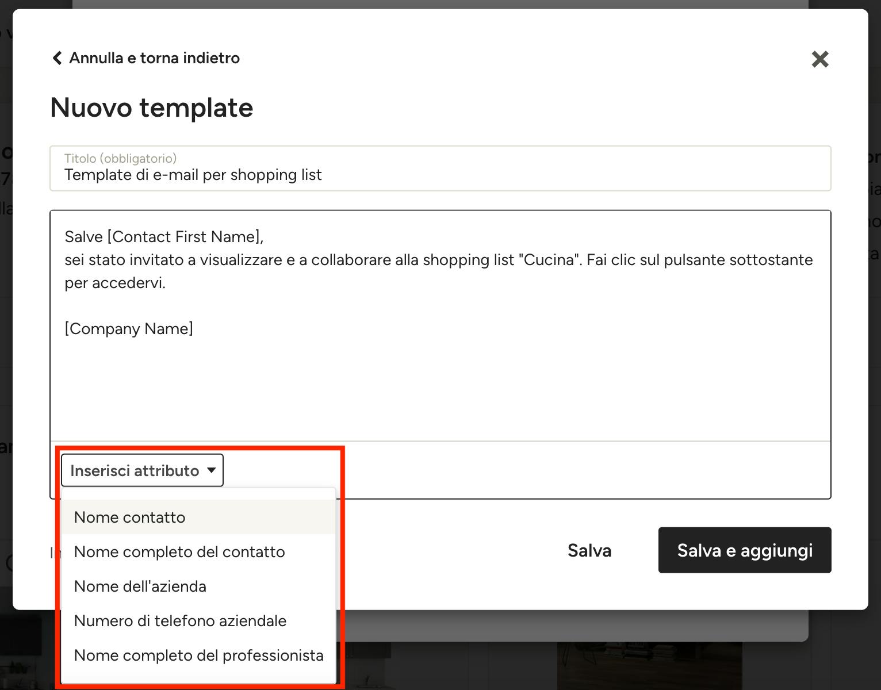Go back via Annulla e torna indietro
Viewport: 881px width, 690px height.
tap(154, 58)
